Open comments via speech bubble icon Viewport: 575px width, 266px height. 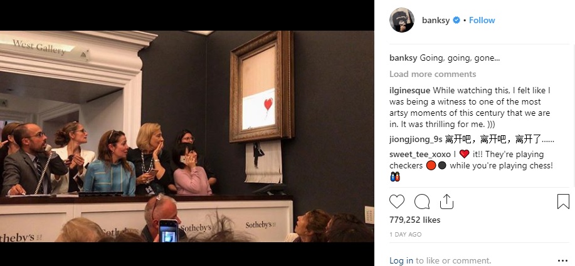coord(422,202)
